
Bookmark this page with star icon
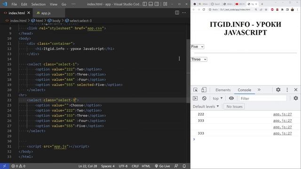(266, 9)
